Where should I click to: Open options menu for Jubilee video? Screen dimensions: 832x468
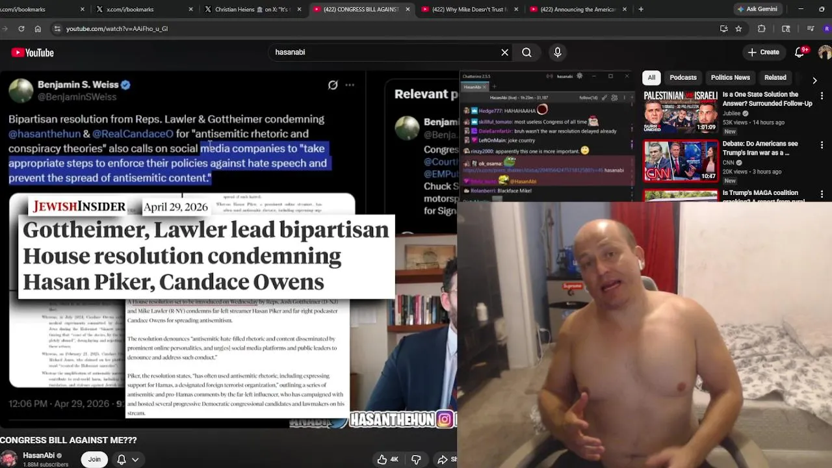822,96
